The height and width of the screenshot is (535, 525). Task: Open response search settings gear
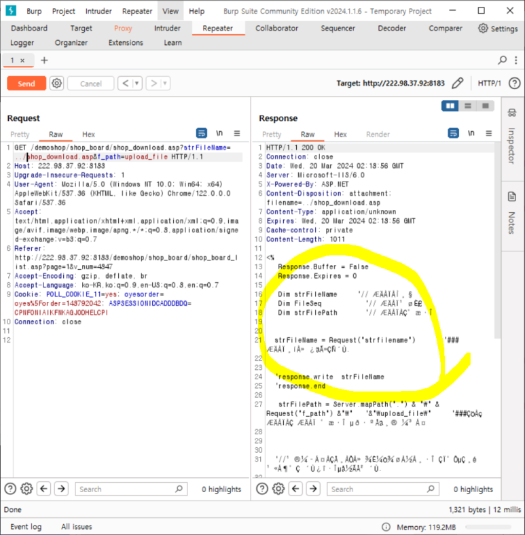tap(278, 489)
